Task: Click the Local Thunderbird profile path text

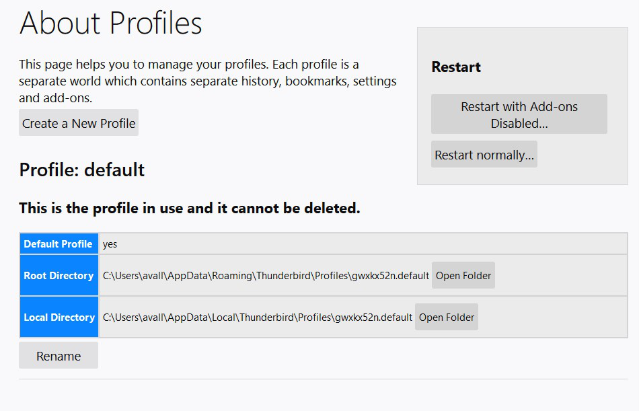Action: pos(258,317)
